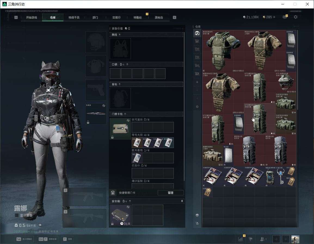The height and width of the screenshot is (244, 314).
Task: Toggle the 显示装备 checkbox
Action: click(x=17, y=215)
